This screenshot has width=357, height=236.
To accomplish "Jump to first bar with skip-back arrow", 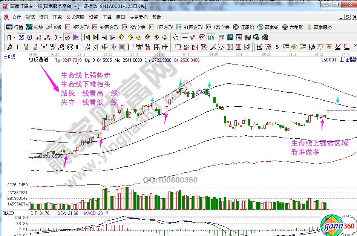I will click(87, 37).
